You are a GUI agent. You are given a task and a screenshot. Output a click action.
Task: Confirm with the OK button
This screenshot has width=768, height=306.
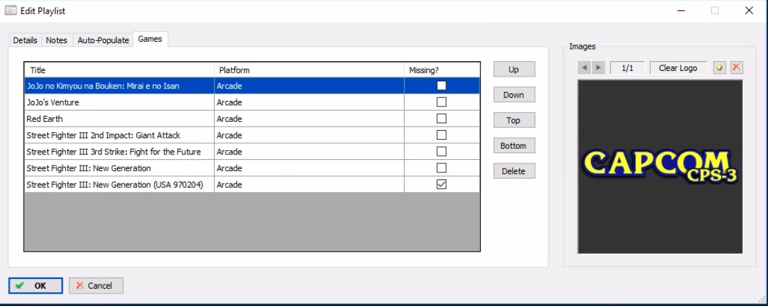point(35,285)
